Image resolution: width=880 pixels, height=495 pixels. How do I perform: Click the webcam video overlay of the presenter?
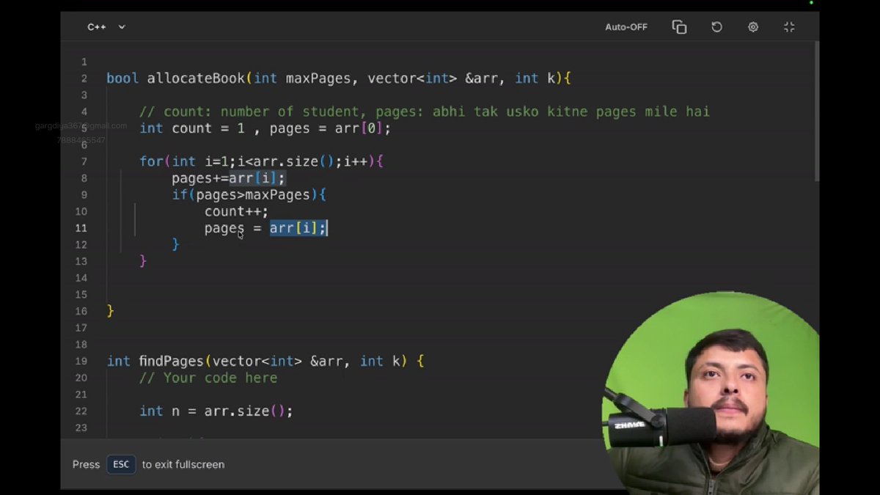710,394
